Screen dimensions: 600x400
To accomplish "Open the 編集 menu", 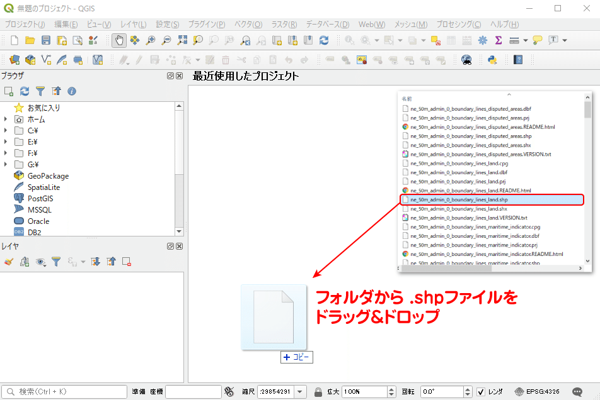I will [66, 25].
